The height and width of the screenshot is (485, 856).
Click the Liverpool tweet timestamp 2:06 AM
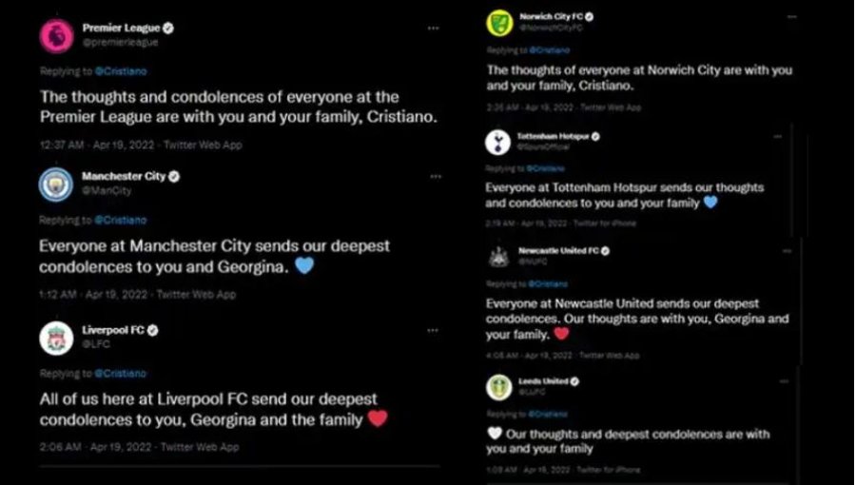pyautogui.click(x=61, y=447)
